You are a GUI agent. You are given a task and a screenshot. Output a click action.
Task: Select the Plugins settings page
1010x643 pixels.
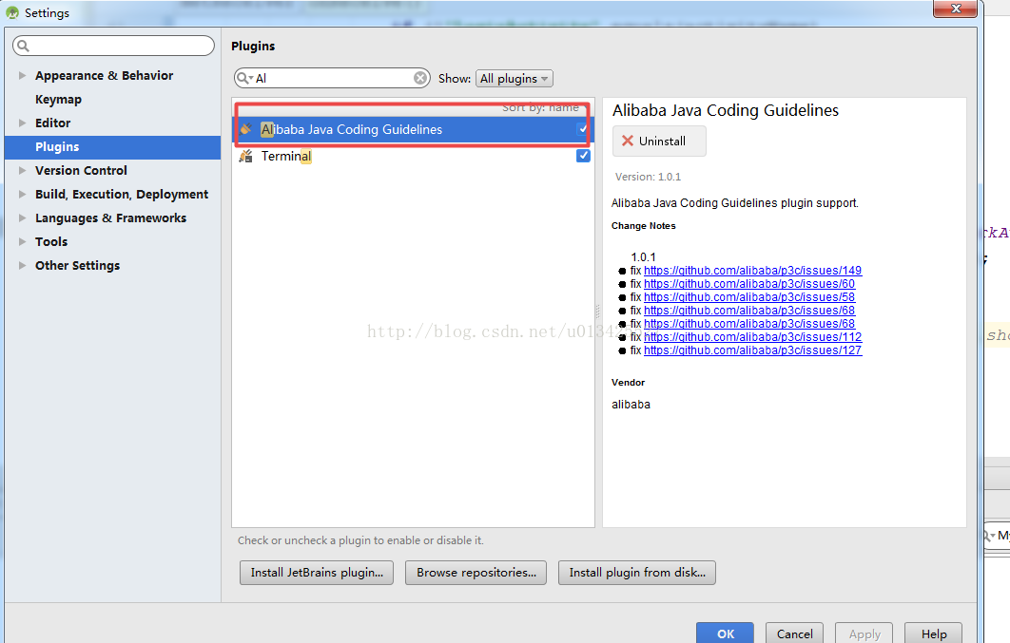click(113, 146)
